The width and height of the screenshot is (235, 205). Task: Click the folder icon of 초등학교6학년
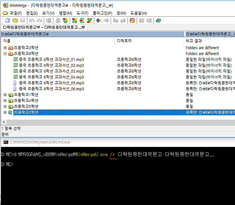coord(11,54)
